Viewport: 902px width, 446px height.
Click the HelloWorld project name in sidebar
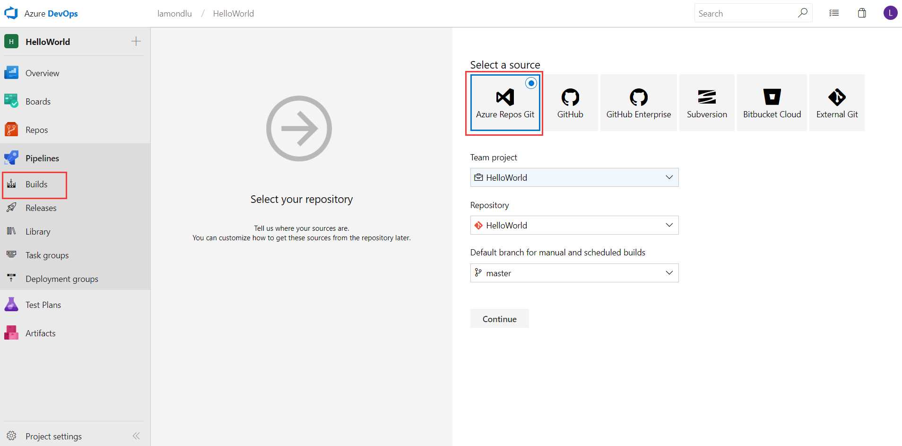[x=48, y=42]
